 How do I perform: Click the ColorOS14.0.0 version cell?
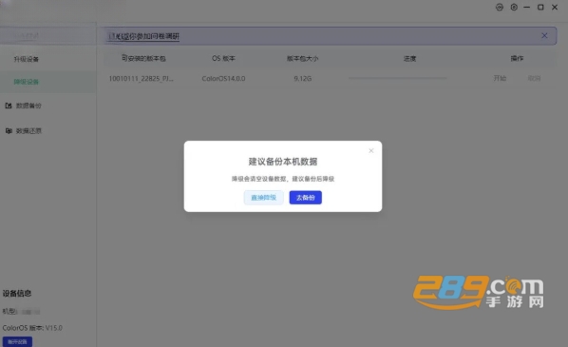click(223, 79)
